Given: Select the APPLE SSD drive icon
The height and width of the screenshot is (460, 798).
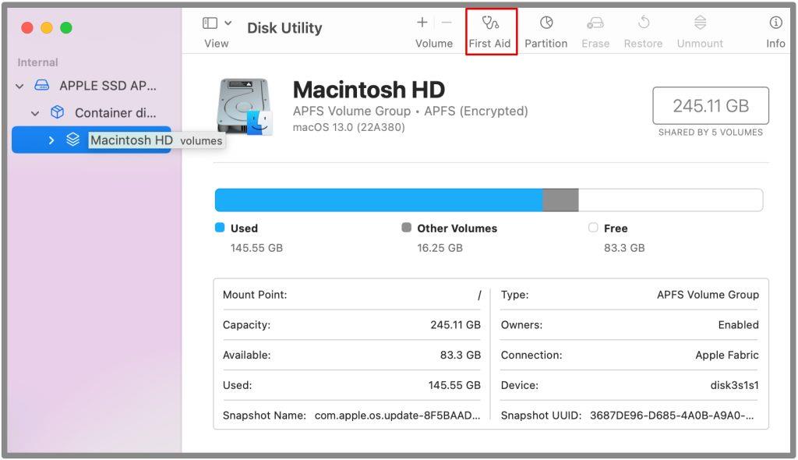Looking at the screenshot, I should pos(42,85).
